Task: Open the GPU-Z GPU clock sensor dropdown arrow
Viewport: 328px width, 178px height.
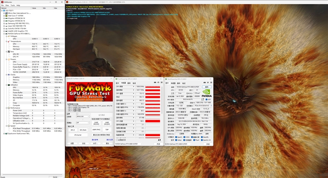Action: coord(134,87)
